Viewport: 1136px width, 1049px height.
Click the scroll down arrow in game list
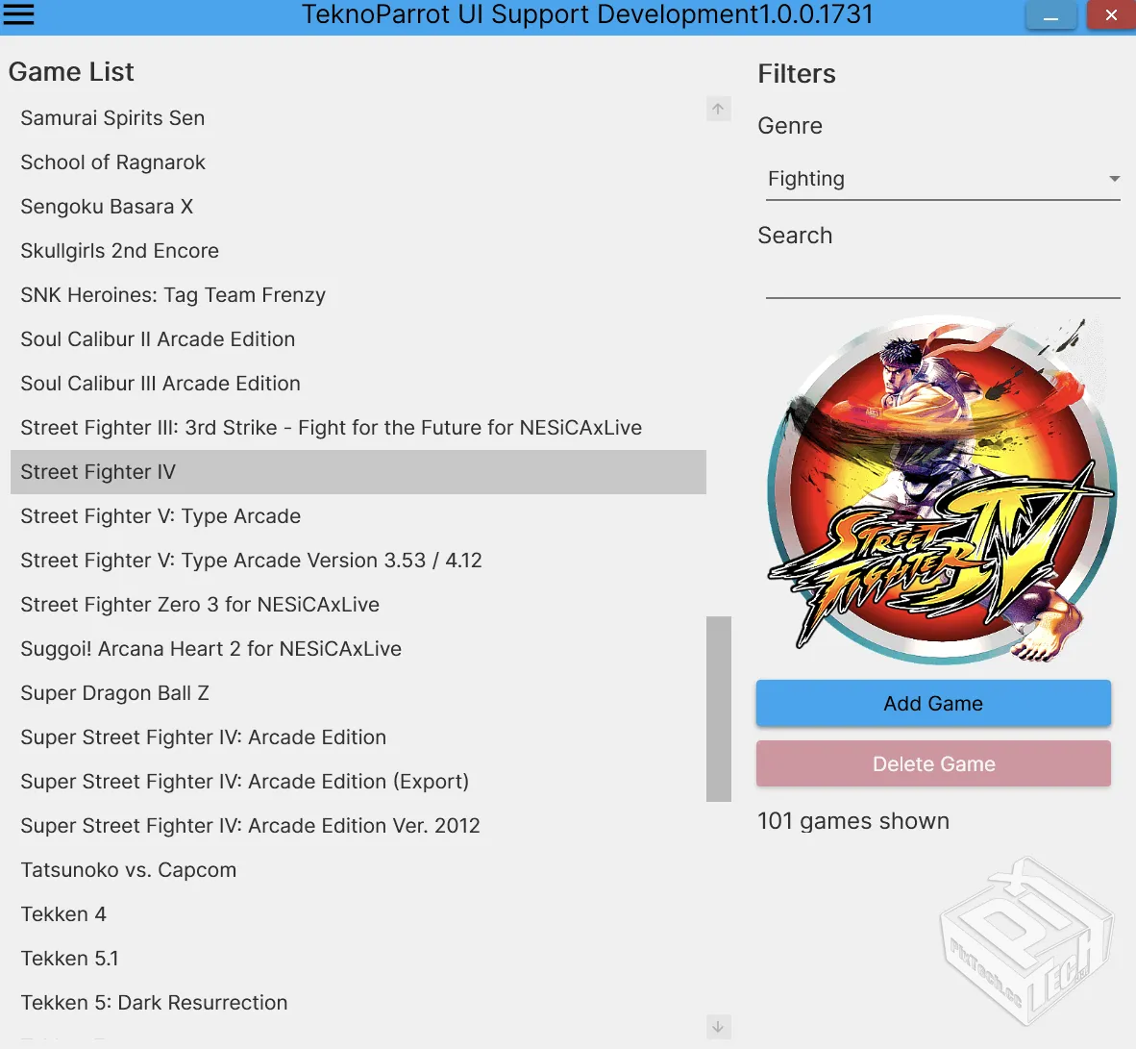click(x=718, y=1027)
